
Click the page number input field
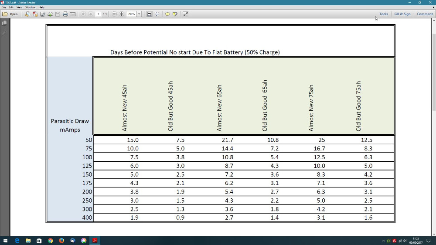pyautogui.click(x=98, y=14)
